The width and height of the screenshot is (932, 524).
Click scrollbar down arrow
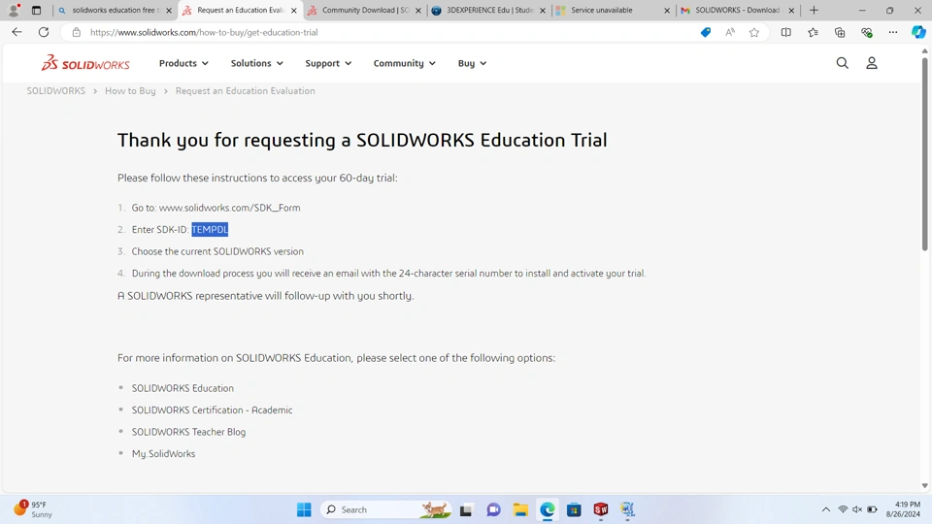[x=925, y=486]
